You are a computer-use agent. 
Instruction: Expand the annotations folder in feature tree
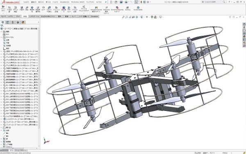click(x=1, y=37)
